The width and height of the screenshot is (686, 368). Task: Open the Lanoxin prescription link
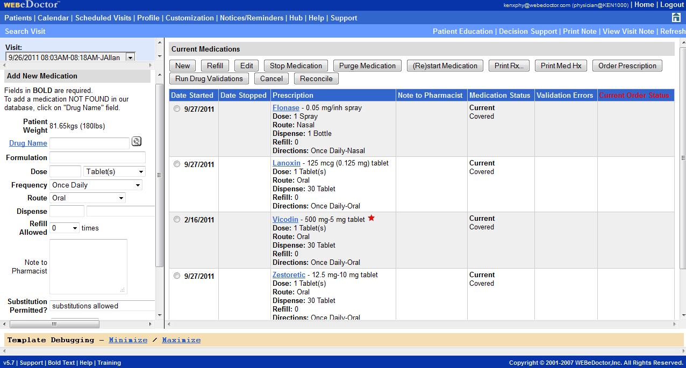tap(286, 163)
